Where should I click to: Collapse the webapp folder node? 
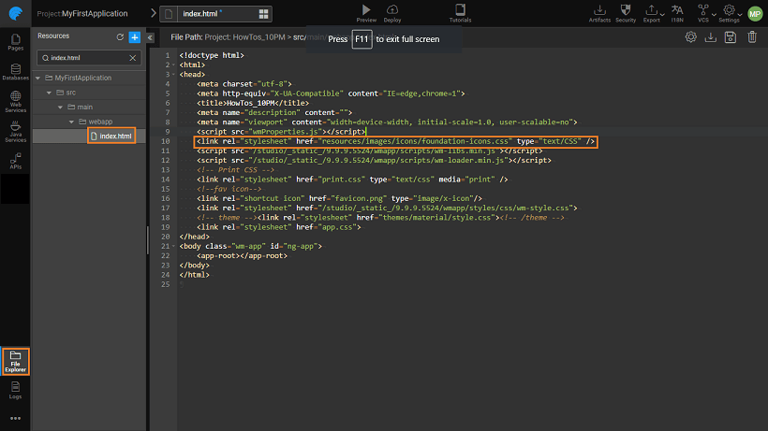71,122
